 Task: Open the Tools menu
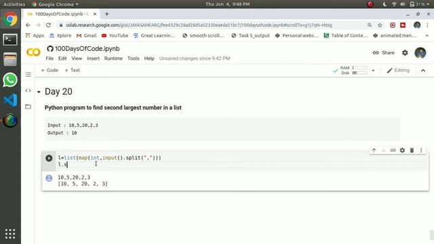tap(133, 58)
